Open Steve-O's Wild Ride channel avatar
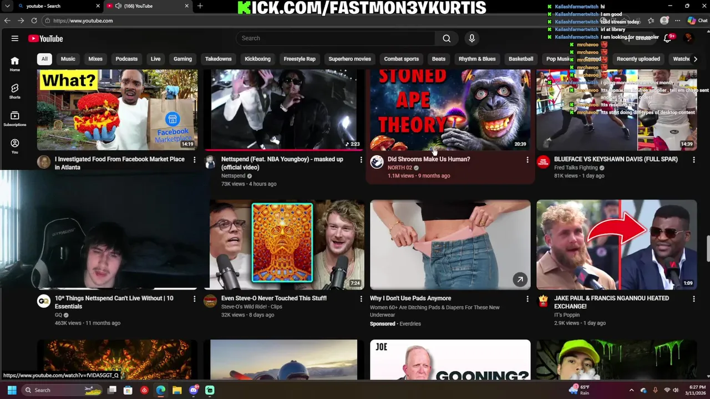Viewport: 710px width, 399px height. pyautogui.click(x=210, y=301)
